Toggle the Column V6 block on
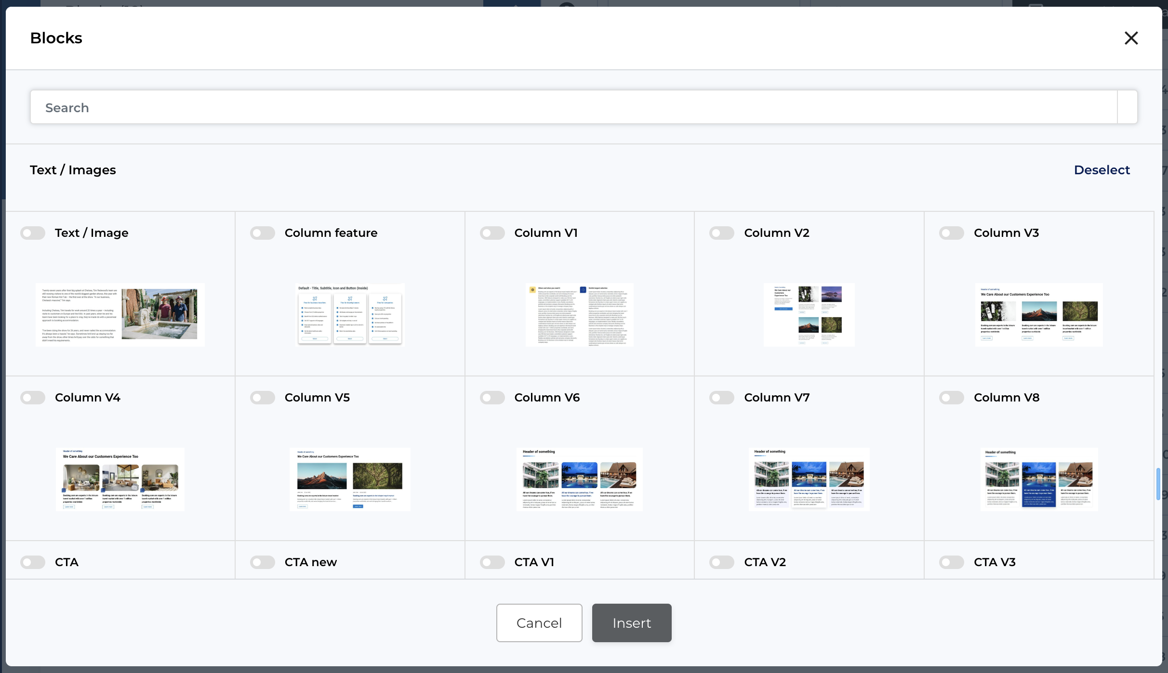The width and height of the screenshot is (1168, 673). pyautogui.click(x=492, y=398)
